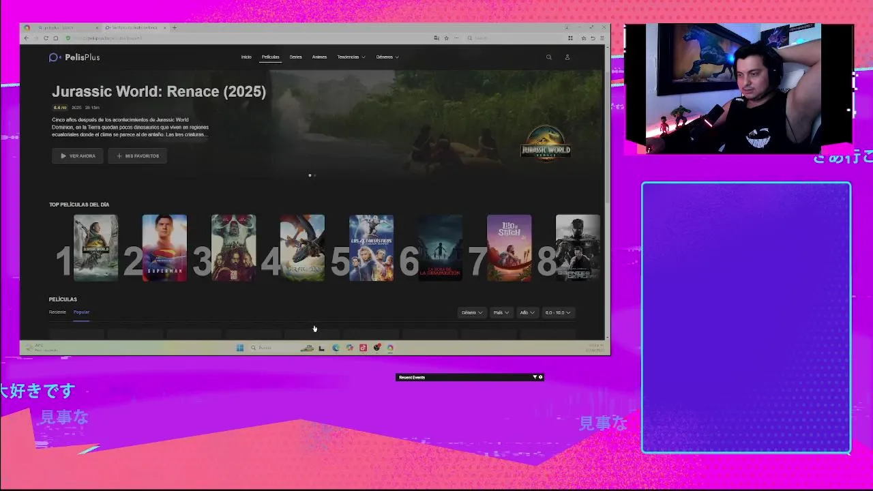The height and width of the screenshot is (491, 873).
Task: Open the pink music app taskbar icon
Action: point(363,348)
